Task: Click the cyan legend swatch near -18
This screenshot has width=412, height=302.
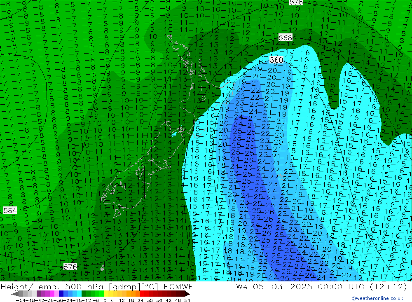Action: 79,294
